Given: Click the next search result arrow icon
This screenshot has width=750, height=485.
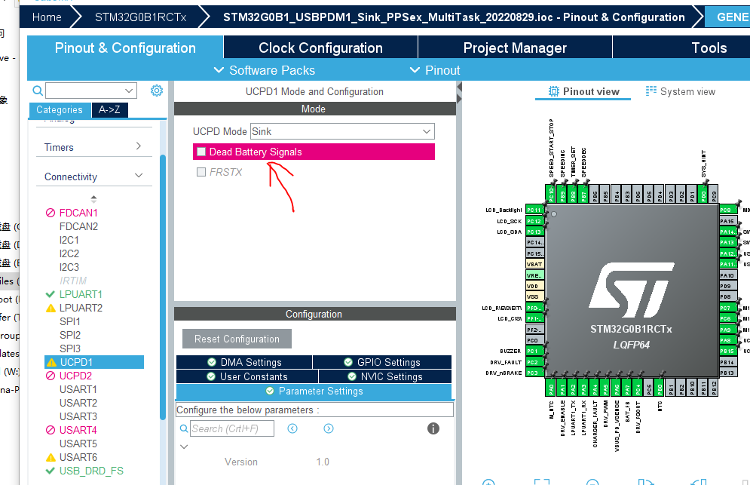Looking at the screenshot, I should pyautogui.click(x=329, y=428).
